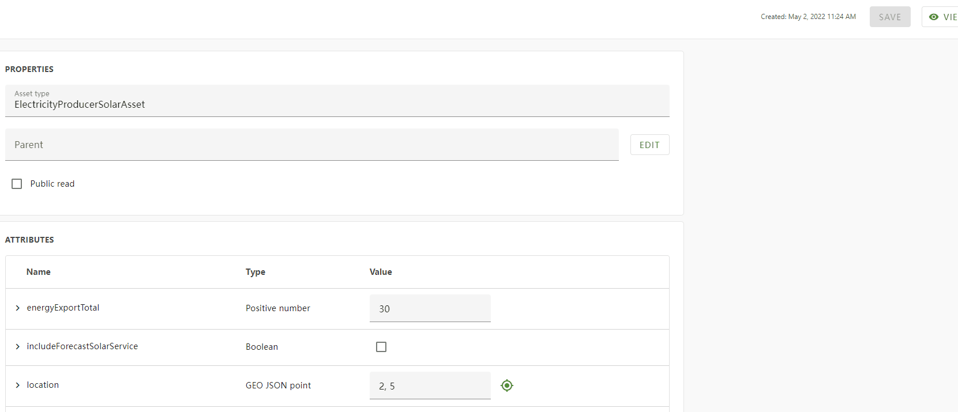This screenshot has width=958, height=412.
Task: Click the chevron beside location attribute
Action: tap(17, 384)
